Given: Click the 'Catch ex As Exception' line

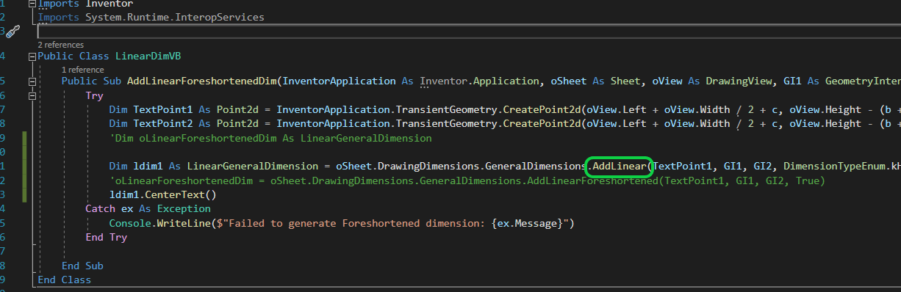Looking at the screenshot, I should click(148, 209).
